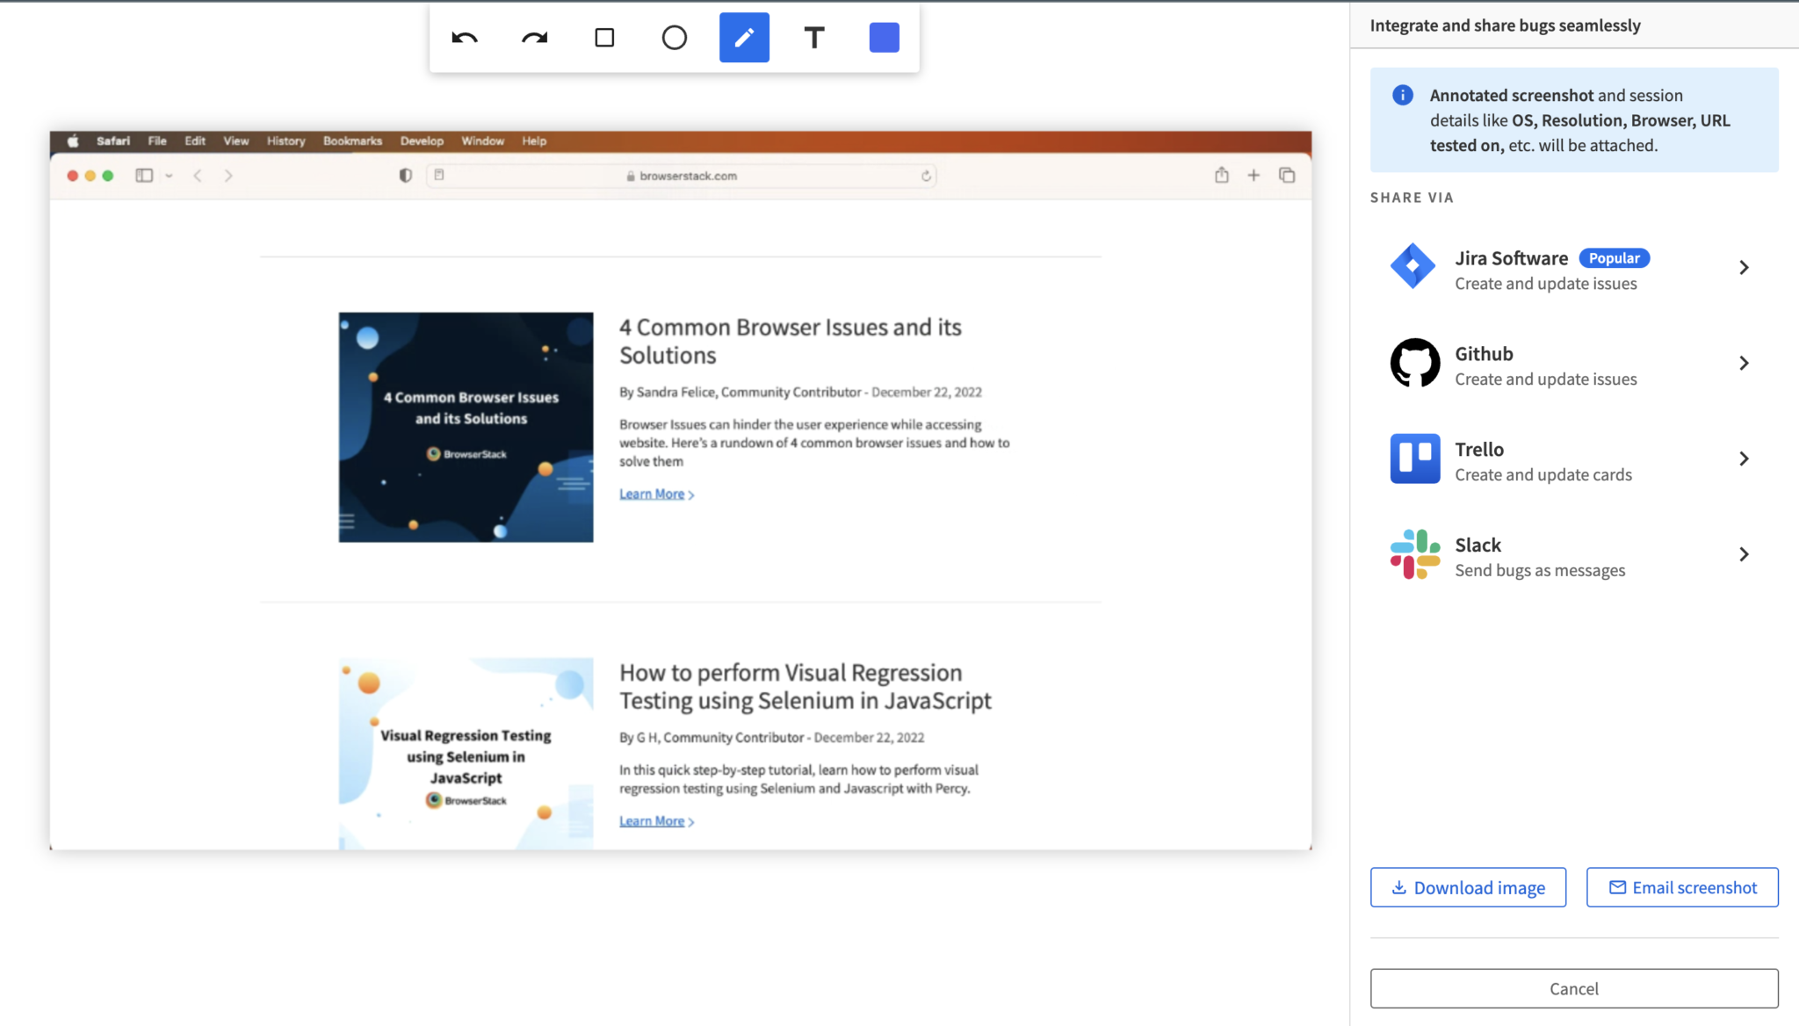The height and width of the screenshot is (1026, 1799).
Task: Click the Slack logo icon
Action: point(1414,554)
